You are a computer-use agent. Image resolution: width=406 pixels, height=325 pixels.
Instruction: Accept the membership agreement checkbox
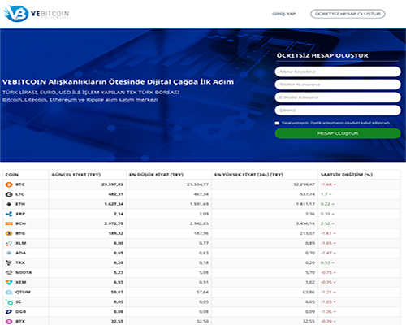pyautogui.click(x=277, y=123)
